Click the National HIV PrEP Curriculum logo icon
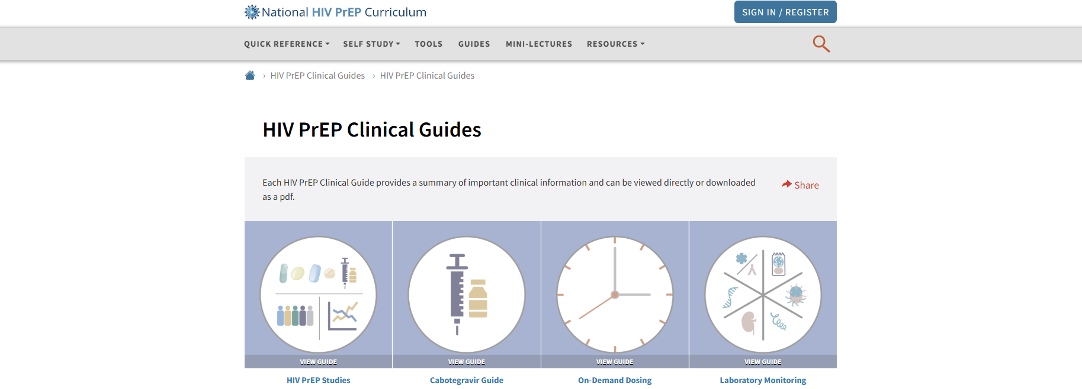 click(x=252, y=12)
